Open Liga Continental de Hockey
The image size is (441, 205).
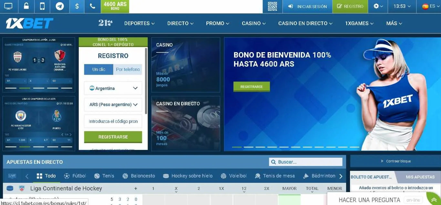point(66,188)
